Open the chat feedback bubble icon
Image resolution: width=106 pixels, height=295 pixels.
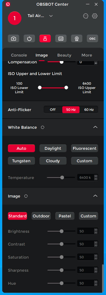86,16
